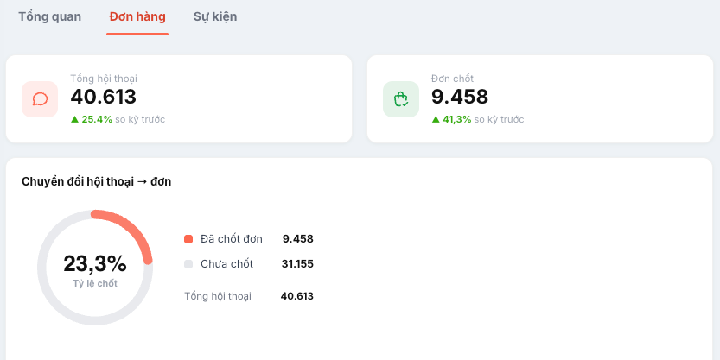The width and height of the screenshot is (720, 360).
Task: Click the gray Chưa chốt legend swatch
Action: tap(188, 264)
